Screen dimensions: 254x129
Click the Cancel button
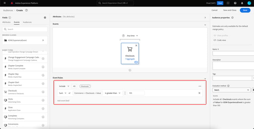(x=214, y=10)
